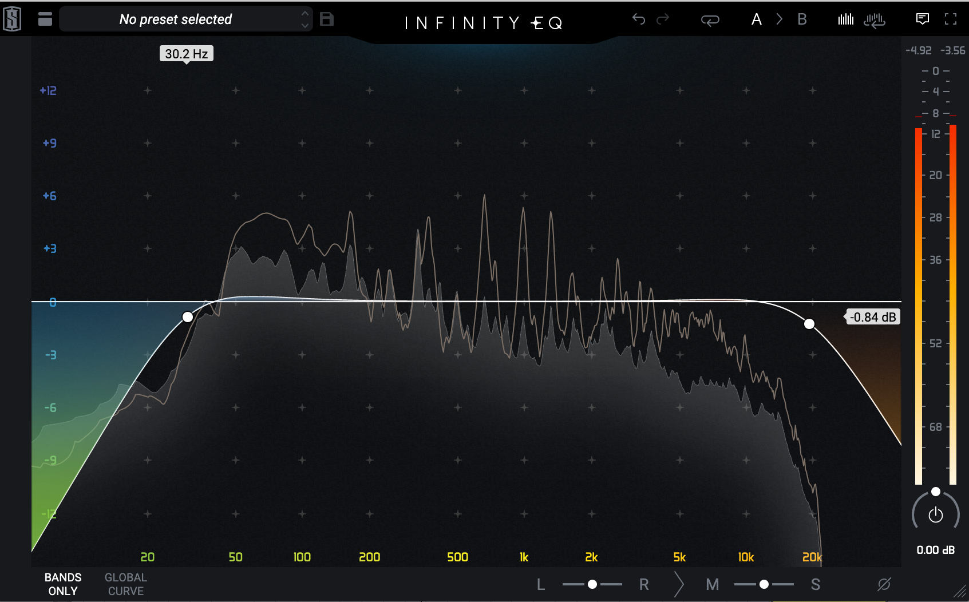Image resolution: width=969 pixels, height=602 pixels.
Task: Click the 1k frequency axis label
Action: coord(524,557)
